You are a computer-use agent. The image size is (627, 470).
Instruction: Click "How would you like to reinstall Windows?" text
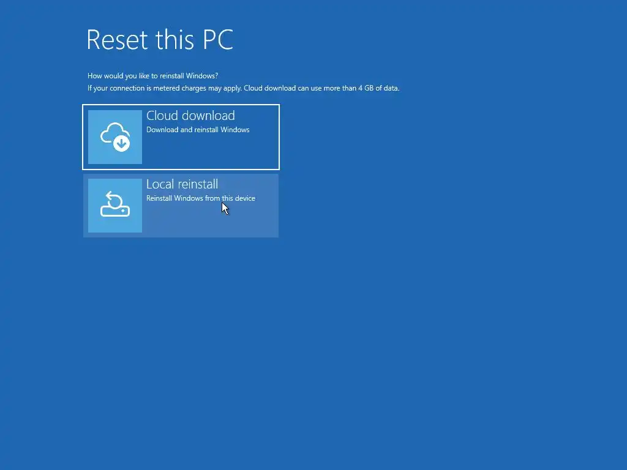[x=152, y=76]
